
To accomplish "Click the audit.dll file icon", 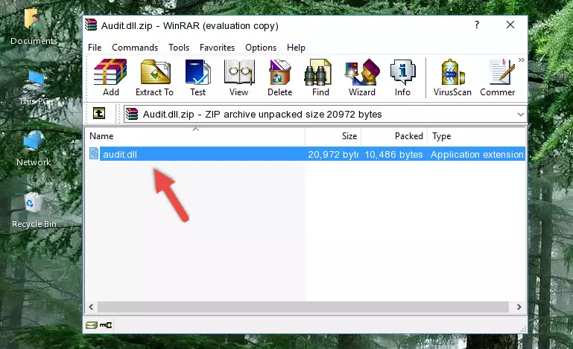I will pyautogui.click(x=94, y=154).
